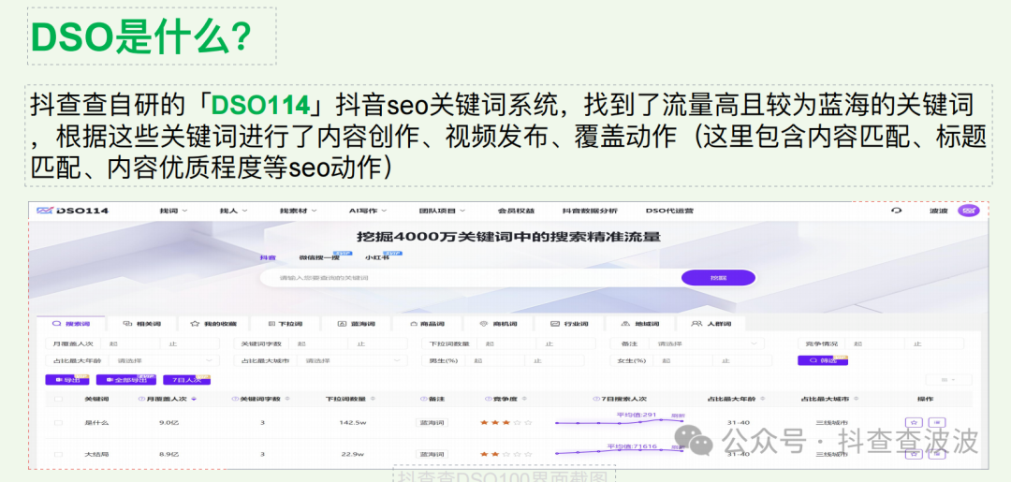Expand the 找素材 navigation menu
The height and width of the screenshot is (482, 1011).
click(x=298, y=211)
